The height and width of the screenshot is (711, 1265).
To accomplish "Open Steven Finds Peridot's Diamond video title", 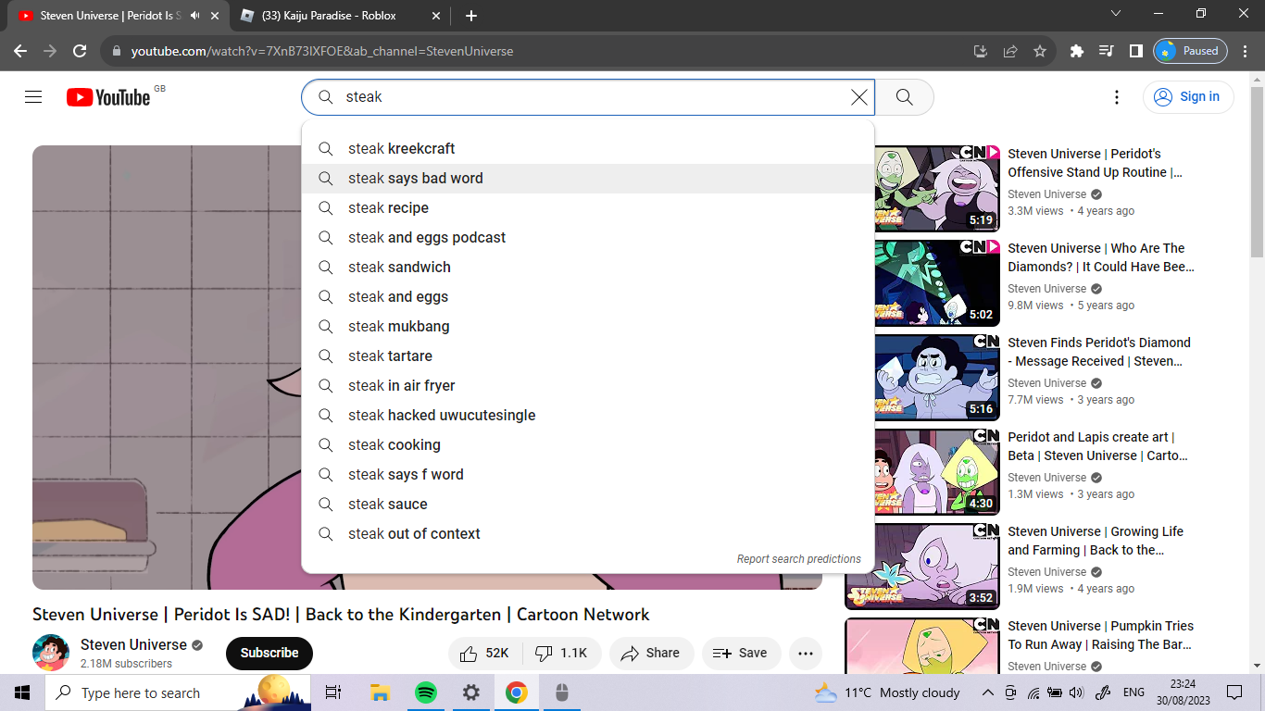I will (1099, 352).
